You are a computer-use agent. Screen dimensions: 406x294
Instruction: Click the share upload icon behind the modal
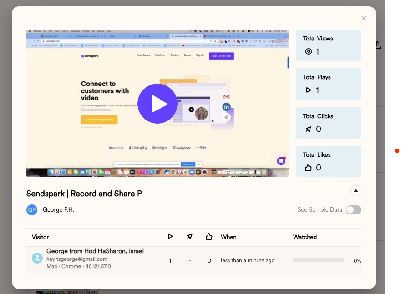378,45
